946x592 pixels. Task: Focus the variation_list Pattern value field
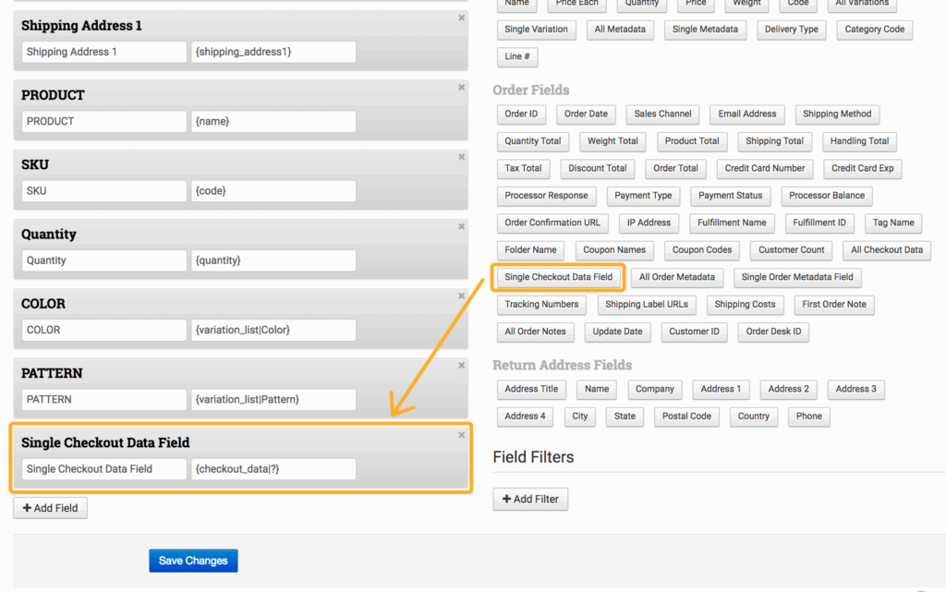(273, 400)
